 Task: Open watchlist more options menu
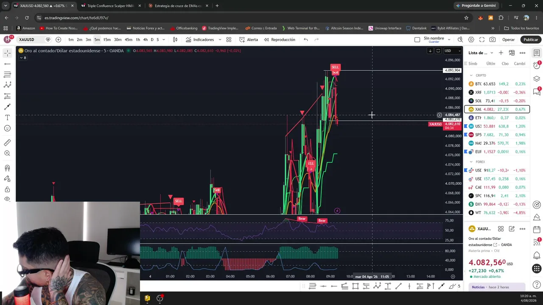tap(523, 53)
